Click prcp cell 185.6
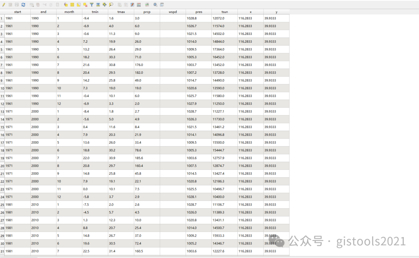The image size is (419, 258). pyautogui.click(x=147, y=158)
